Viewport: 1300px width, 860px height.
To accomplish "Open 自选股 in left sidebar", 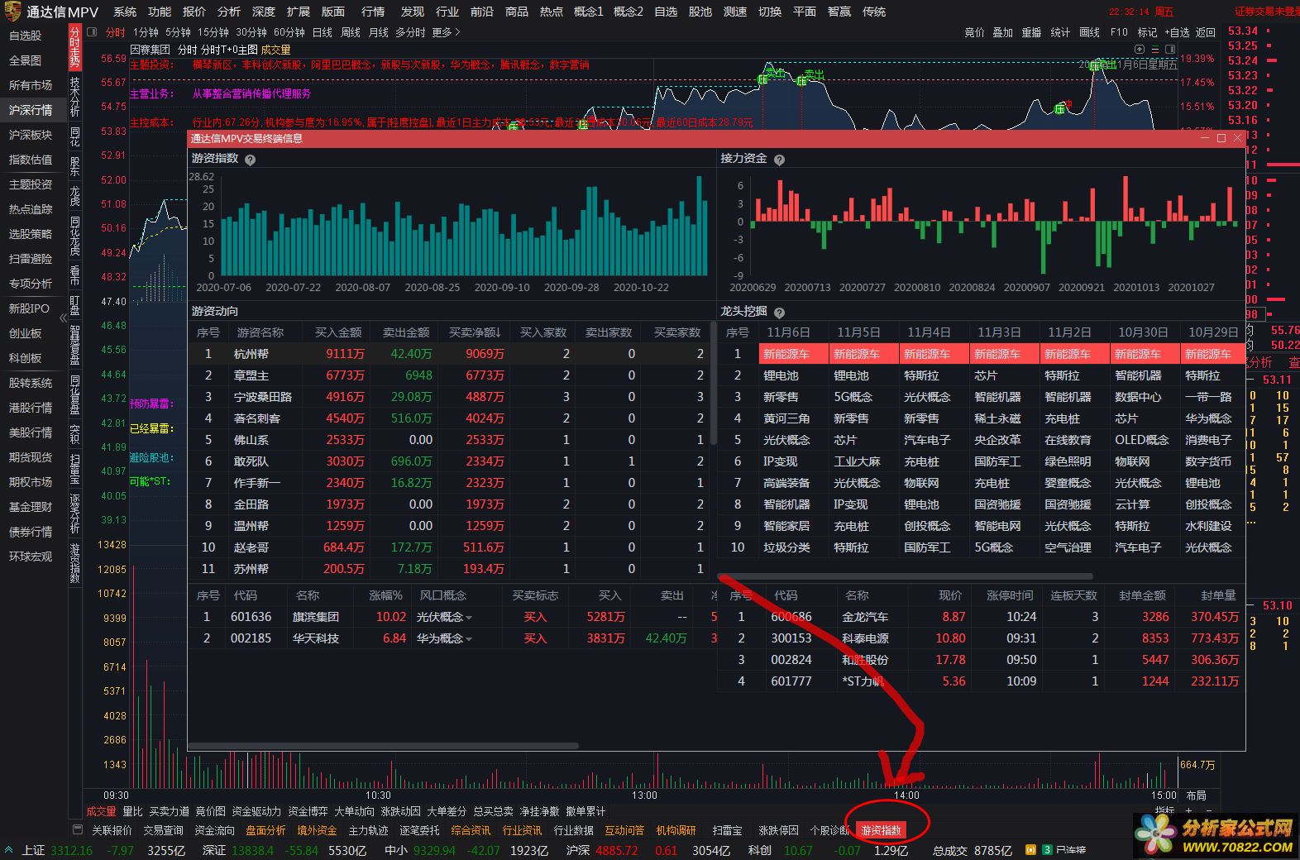I will click(x=25, y=36).
